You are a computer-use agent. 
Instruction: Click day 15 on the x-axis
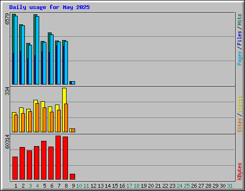tap(115, 186)
